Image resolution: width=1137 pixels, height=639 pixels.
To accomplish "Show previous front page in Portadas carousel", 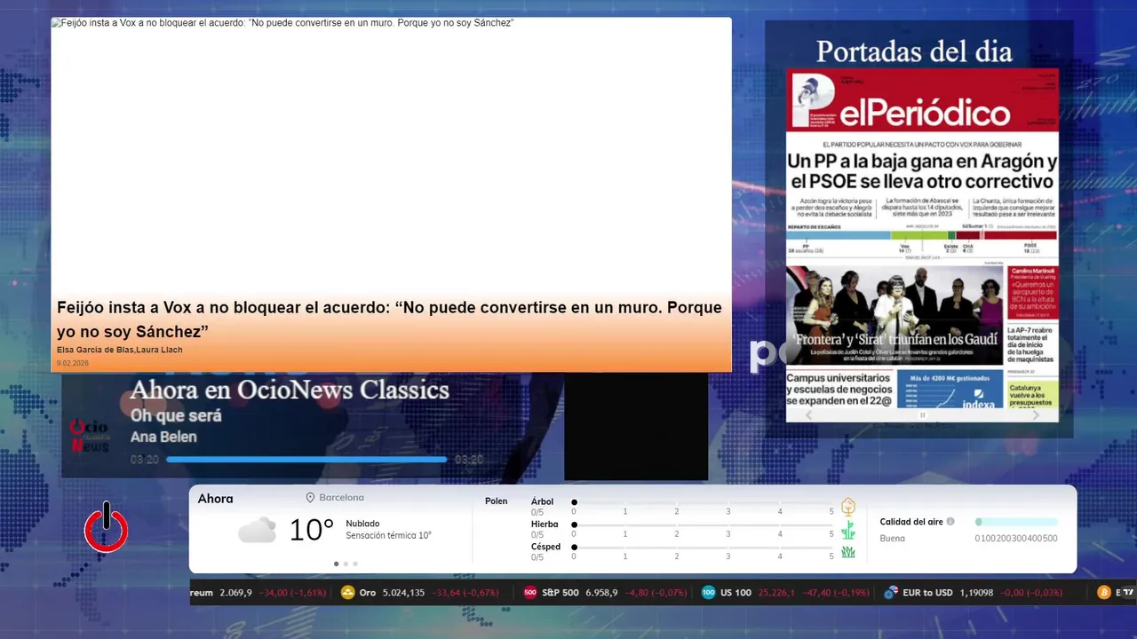I will 808,415.
